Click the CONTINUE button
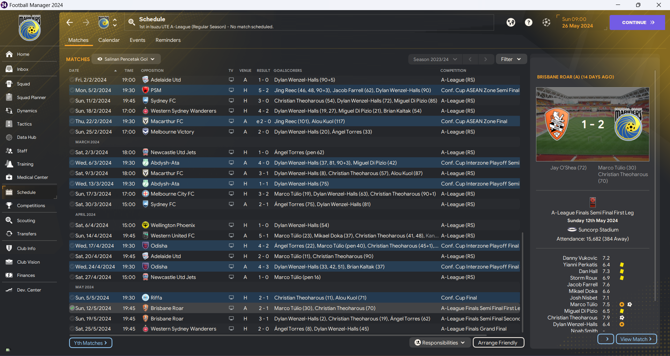This screenshot has height=356, width=670. coord(637,22)
